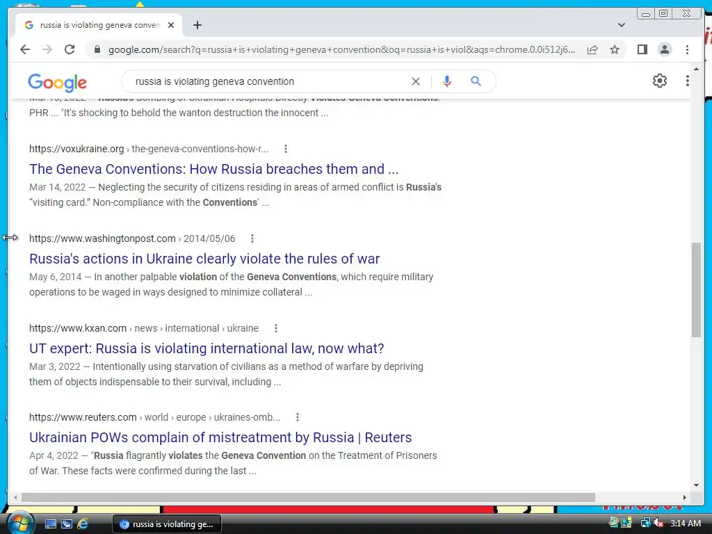
Task: Click the washingtonpost.com breadcrumb URL
Action: point(132,238)
